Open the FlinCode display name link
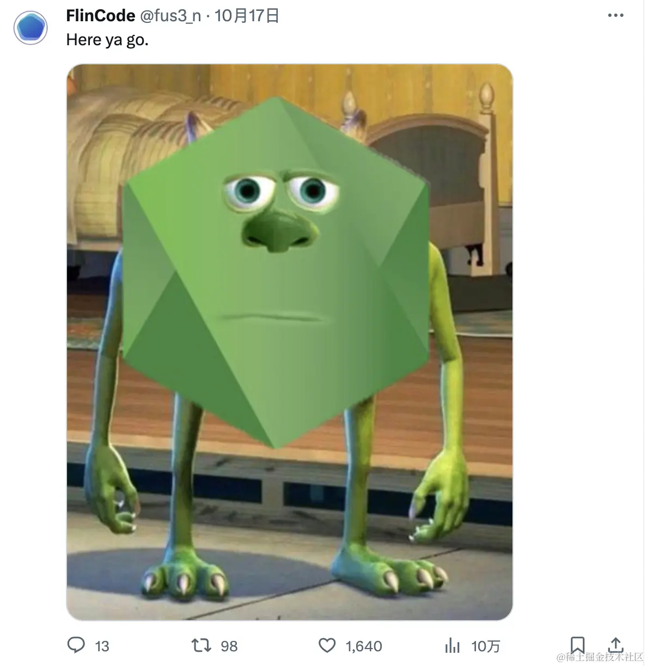 coord(101,16)
